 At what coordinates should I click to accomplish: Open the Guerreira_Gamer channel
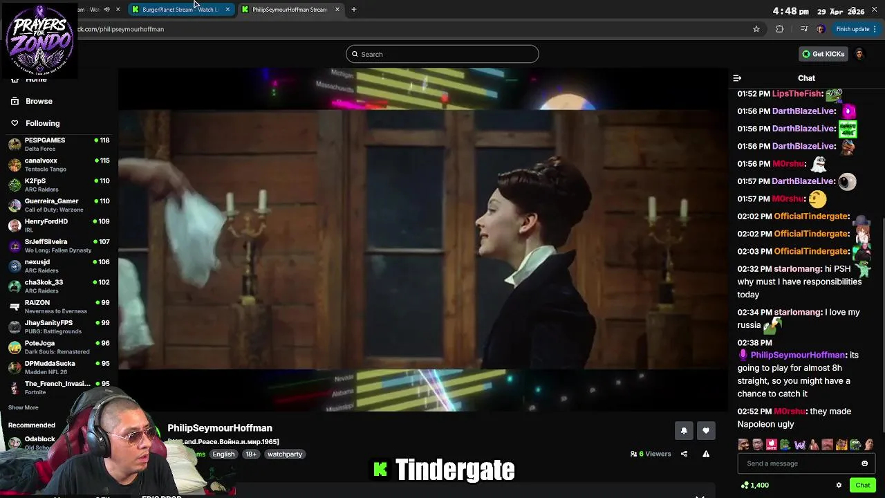(59, 205)
